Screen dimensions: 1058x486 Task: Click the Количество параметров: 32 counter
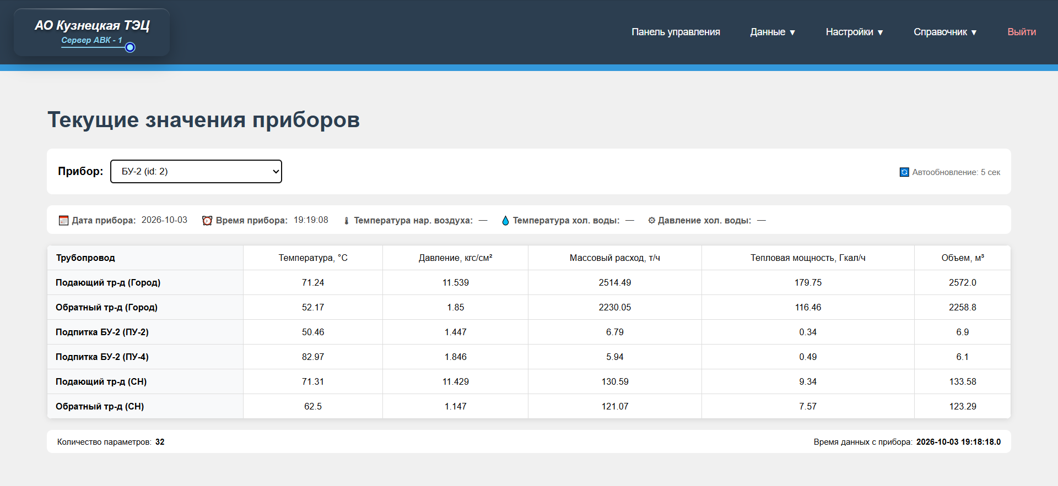111,442
